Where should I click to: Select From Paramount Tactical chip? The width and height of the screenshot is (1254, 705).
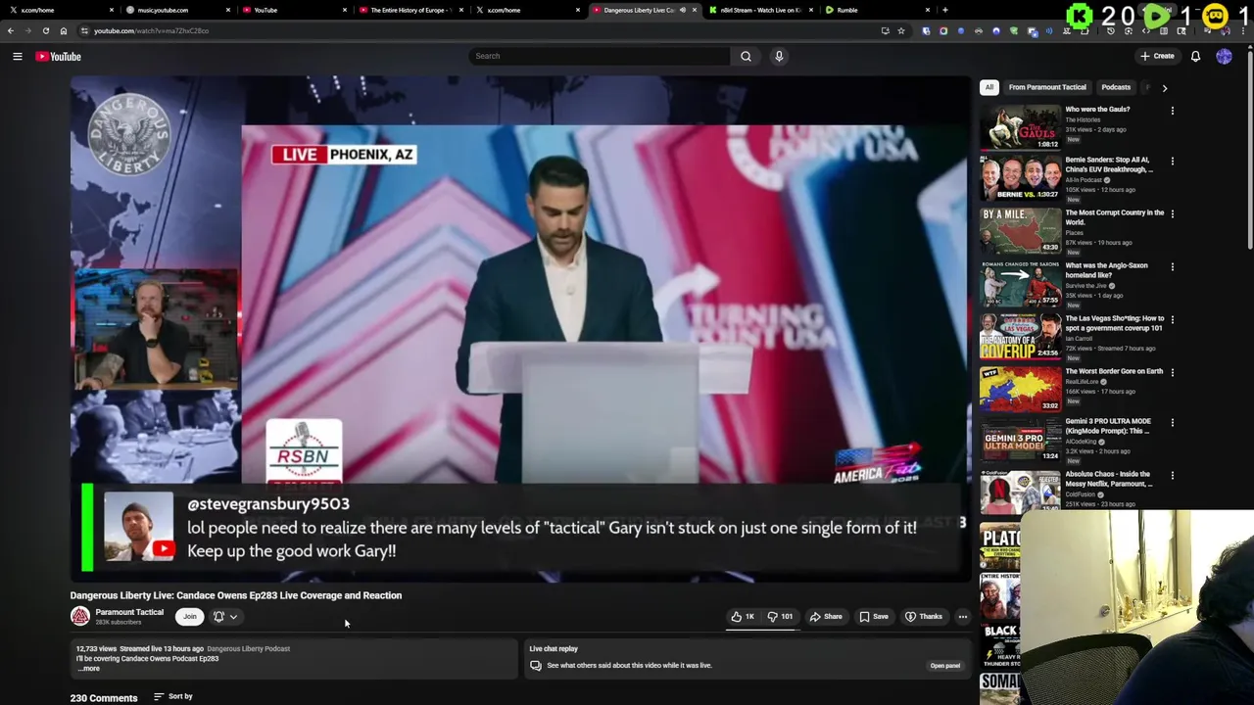(1047, 87)
